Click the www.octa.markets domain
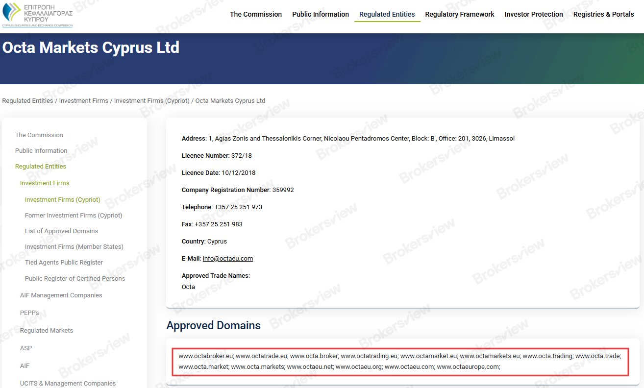The image size is (644, 388). pyautogui.click(x=258, y=367)
